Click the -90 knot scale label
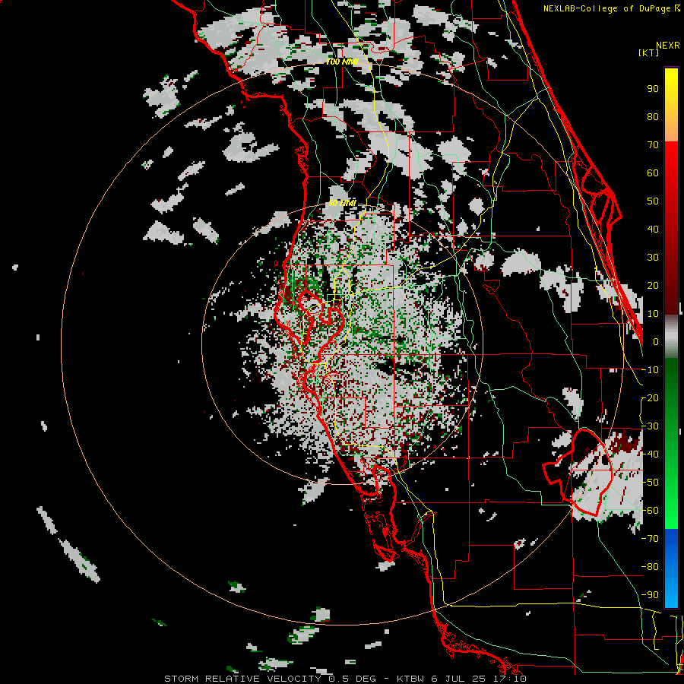 coord(650,595)
